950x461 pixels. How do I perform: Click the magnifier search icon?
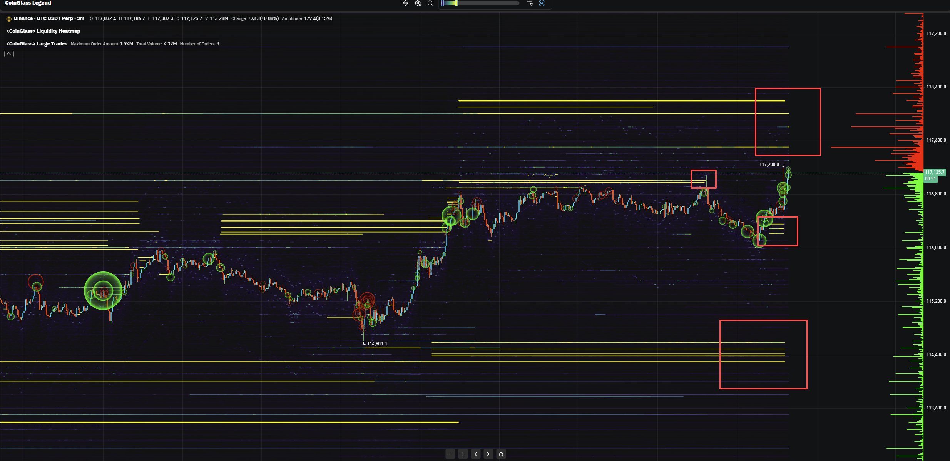[x=430, y=3]
